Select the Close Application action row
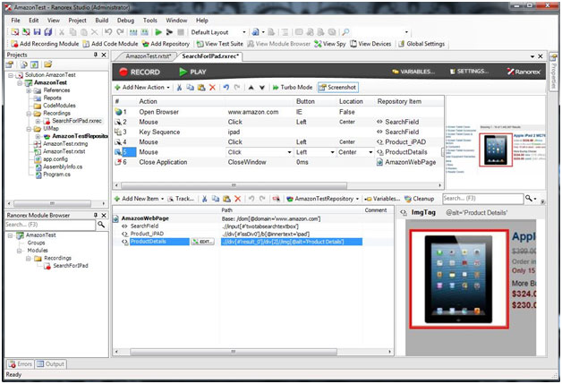This screenshot has width=562, height=384. point(278,162)
